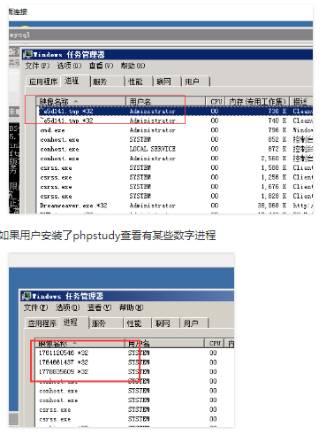The width and height of the screenshot is (334, 435).
Task: Select process 1761120546 *32
Action: (135, 353)
